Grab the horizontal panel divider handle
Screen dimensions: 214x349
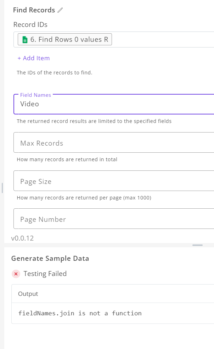click(x=197, y=245)
